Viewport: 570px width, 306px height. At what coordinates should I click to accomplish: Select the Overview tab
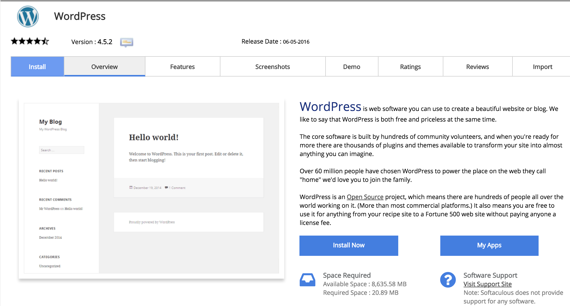[x=104, y=67]
